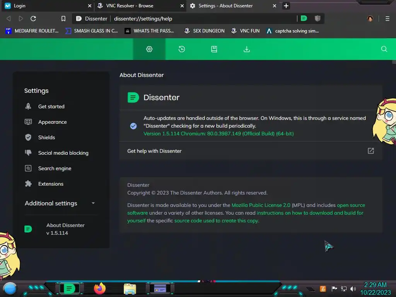Open instructions on how to download and build link

point(310,213)
